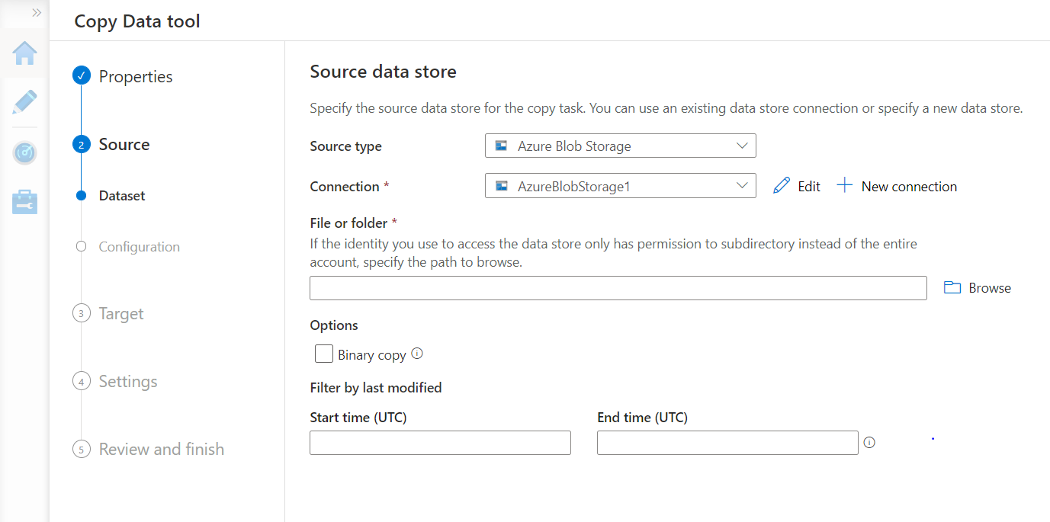Click the Start time (UTC) field

440,443
